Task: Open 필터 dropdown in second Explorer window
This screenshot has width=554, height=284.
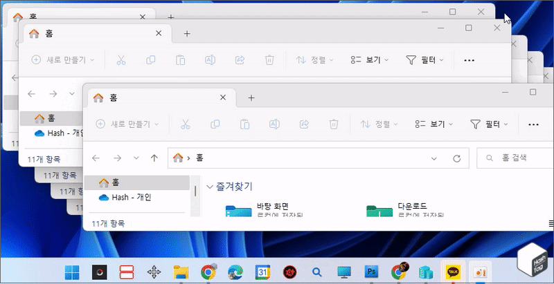Action: tap(425, 60)
